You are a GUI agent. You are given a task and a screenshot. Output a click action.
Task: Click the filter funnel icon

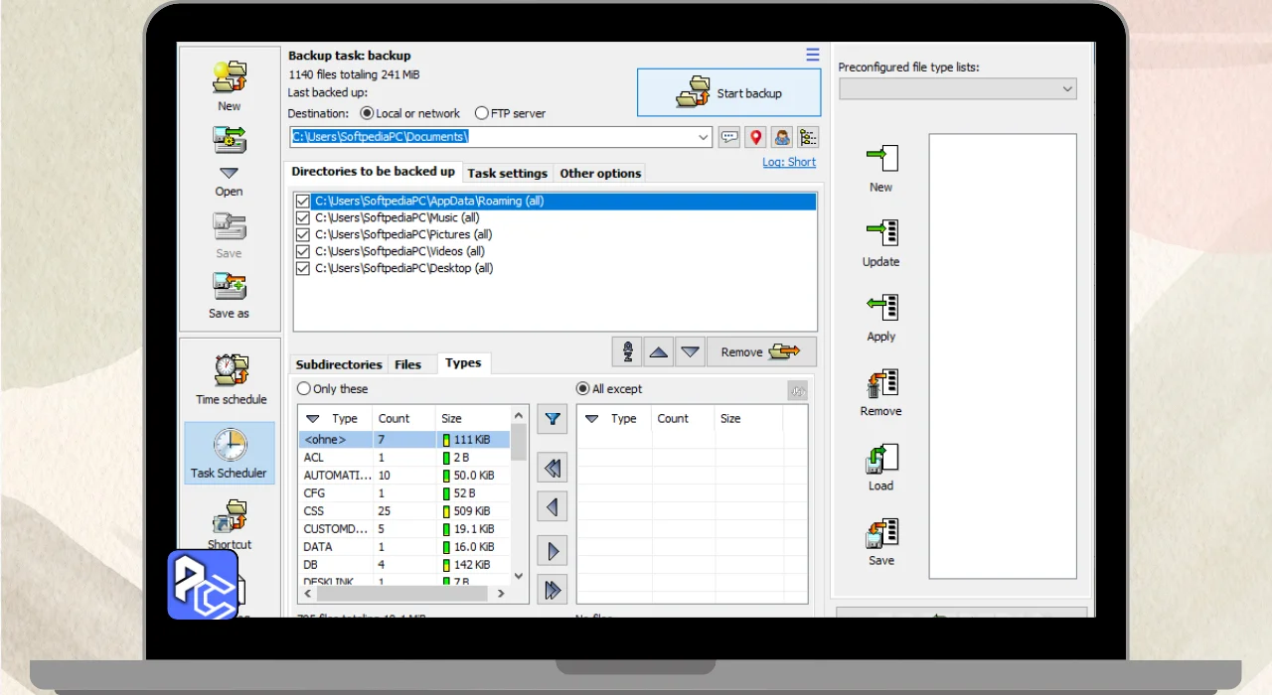[553, 419]
